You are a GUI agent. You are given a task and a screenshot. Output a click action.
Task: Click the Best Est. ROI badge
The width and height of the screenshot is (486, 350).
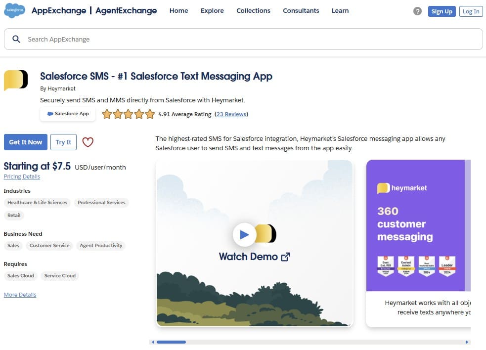pyautogui.click(x=386, y=265)
